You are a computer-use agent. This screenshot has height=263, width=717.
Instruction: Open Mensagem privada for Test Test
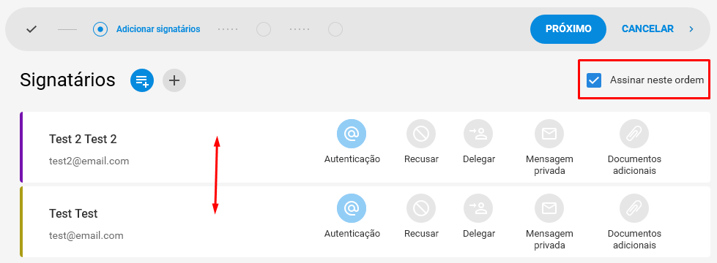point(549,208)
